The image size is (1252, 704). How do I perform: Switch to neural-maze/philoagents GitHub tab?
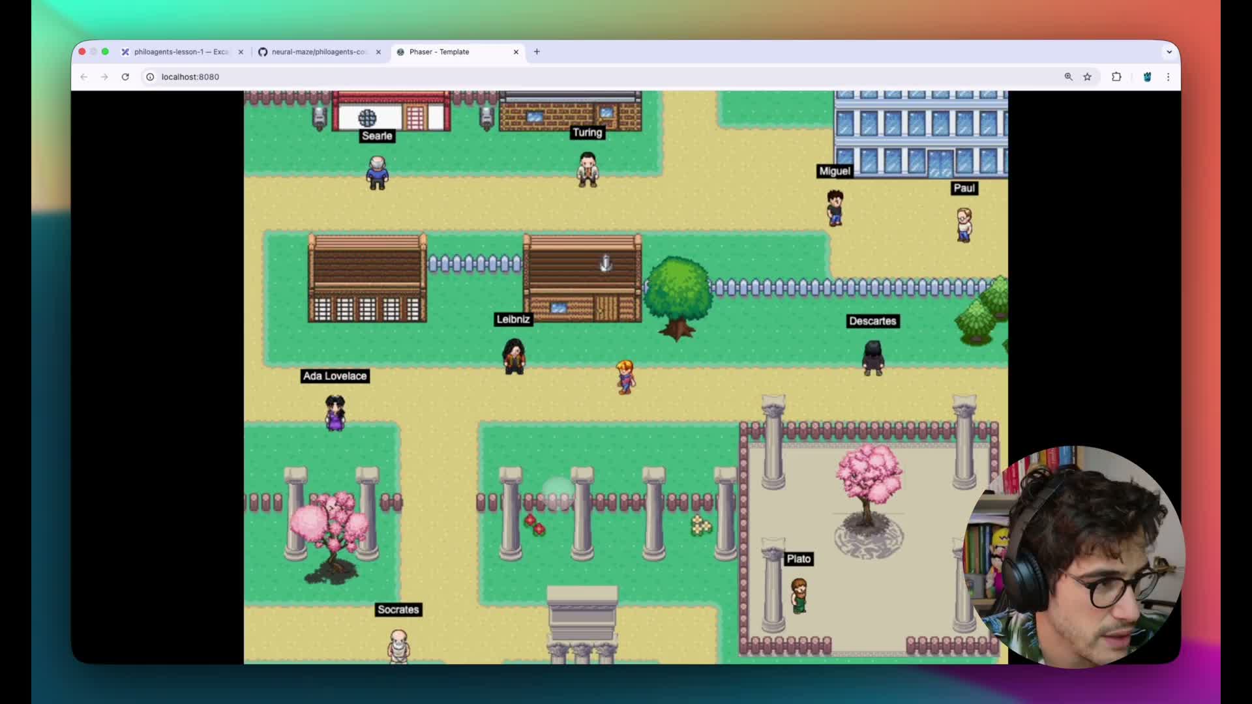[x=318, y=51]
